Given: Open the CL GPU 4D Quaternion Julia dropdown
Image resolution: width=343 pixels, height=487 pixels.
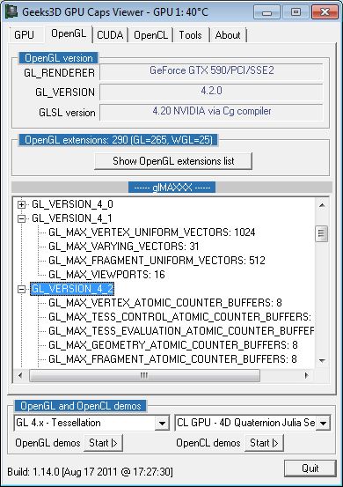Looking at the screenshot, I should [x=323, y=423].
